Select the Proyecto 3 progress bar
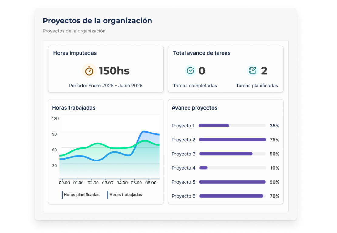The width and height of the screenshot is (337, 233). point(232,154)
